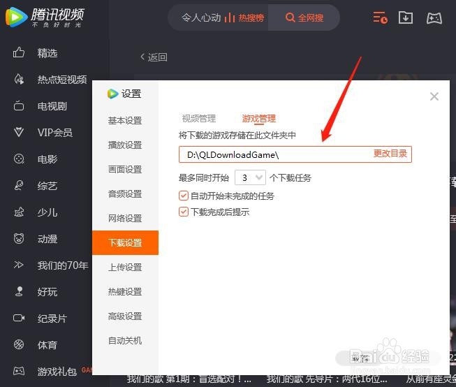Click 个下载任务 label text
Viewport: 456px width, 387px height.
point(290,177)
